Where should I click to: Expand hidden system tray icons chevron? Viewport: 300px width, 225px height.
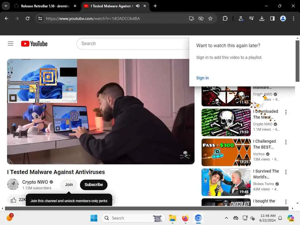pos(226,218)
